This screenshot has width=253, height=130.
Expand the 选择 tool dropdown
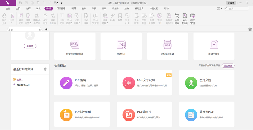(x=12, y=23)
